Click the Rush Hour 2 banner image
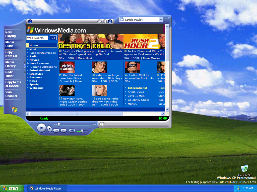257x192 pixels. click(x=144, y=41)
